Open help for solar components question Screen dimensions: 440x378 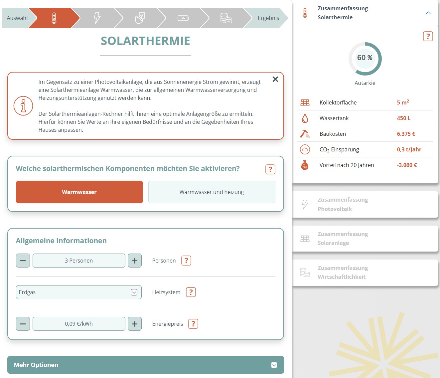270,169
